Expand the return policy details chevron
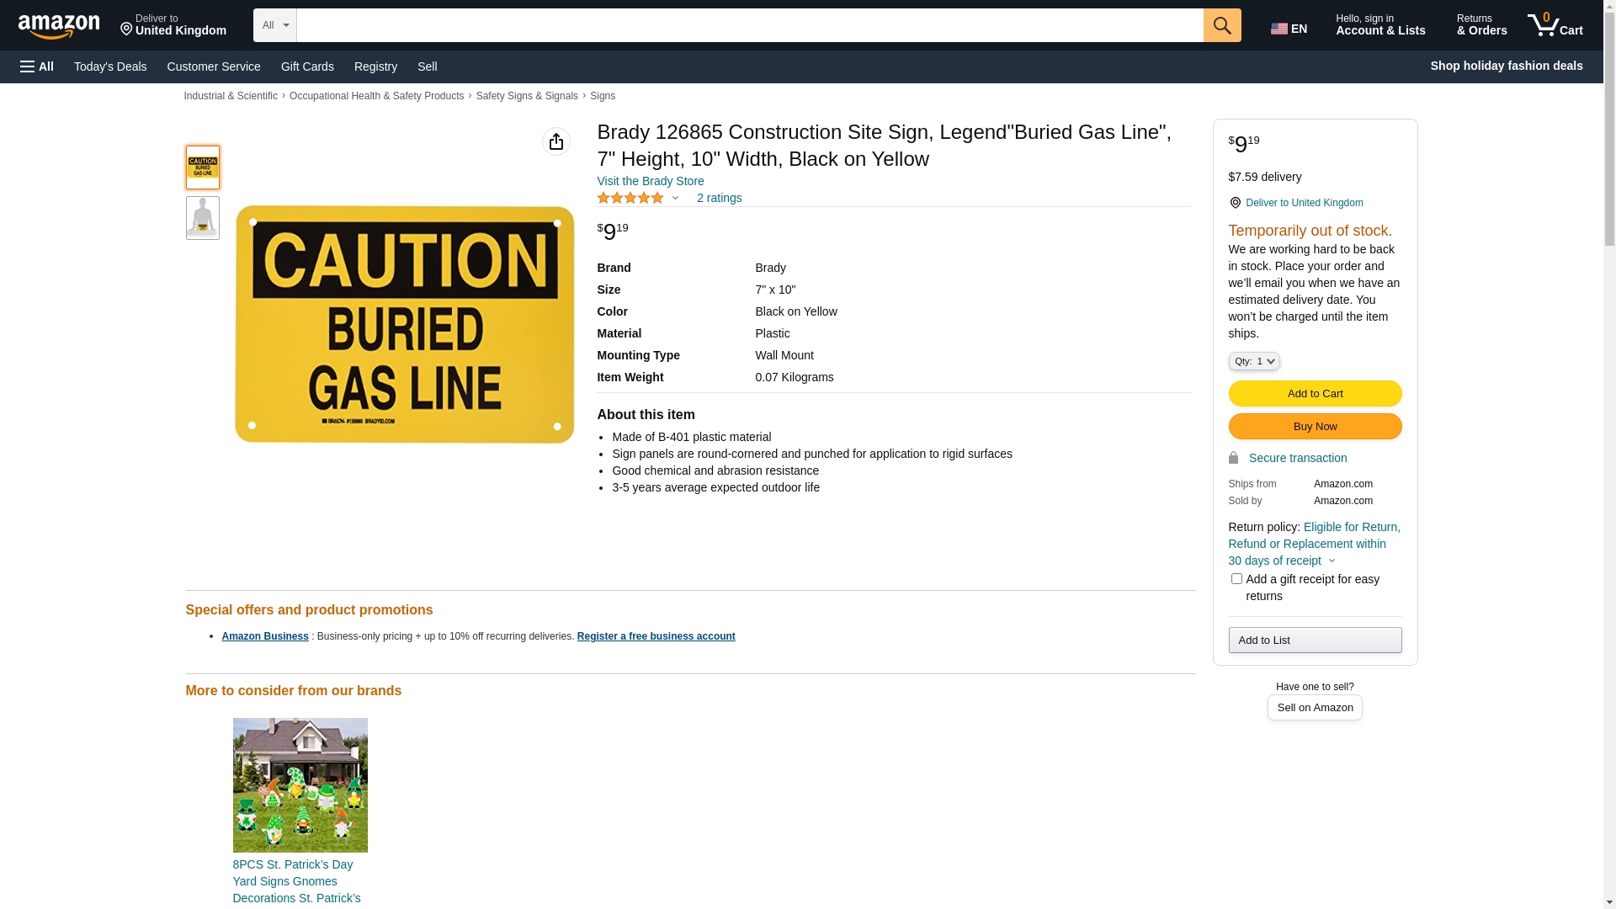The height and width of the screenshot is (909, 1616). (x=1332, y=561)
